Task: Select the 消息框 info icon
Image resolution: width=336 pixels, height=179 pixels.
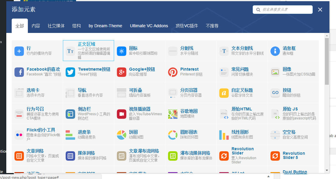Action: click(x=275, y=51)
